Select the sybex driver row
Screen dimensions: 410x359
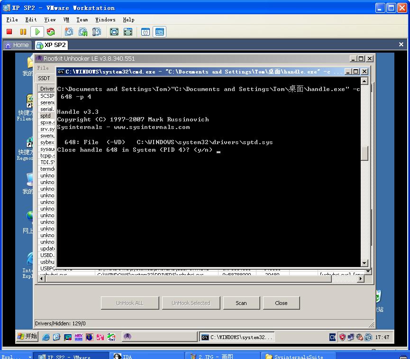pos(46,142)
